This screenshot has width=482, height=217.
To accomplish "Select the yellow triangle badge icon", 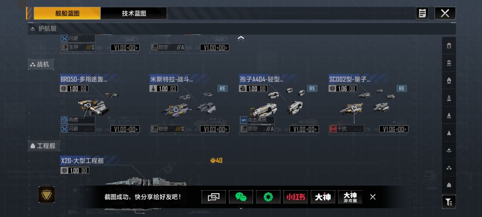I will [47, 195].
